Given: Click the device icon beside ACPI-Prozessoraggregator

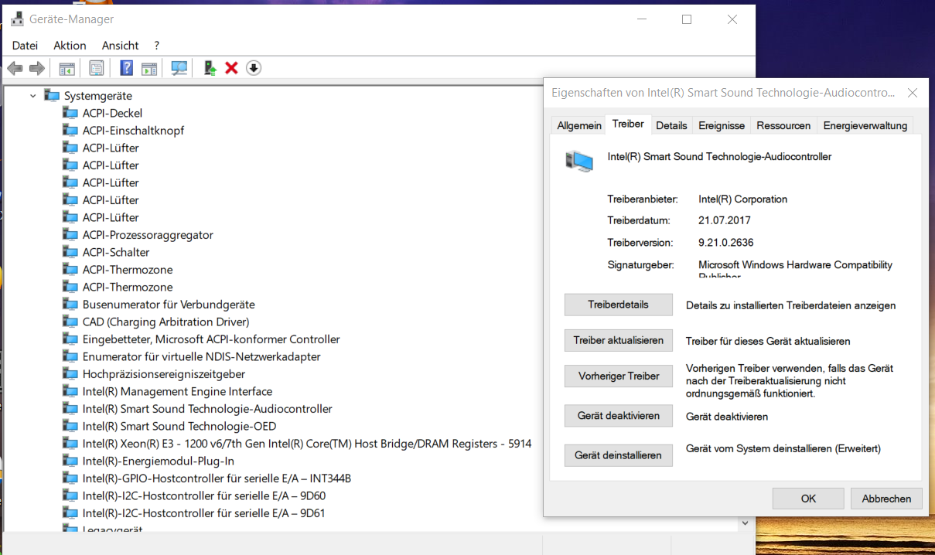Looking at the screenshot, I should [70, 235].
